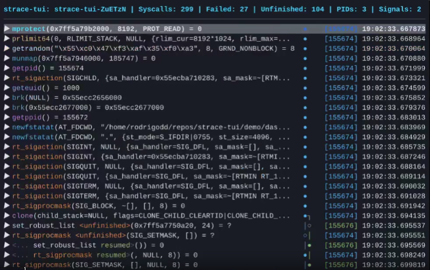Expand the rt_sigaction(SIGCHLD row
This screenshot has width=430, height=270.
coord(7,78)
